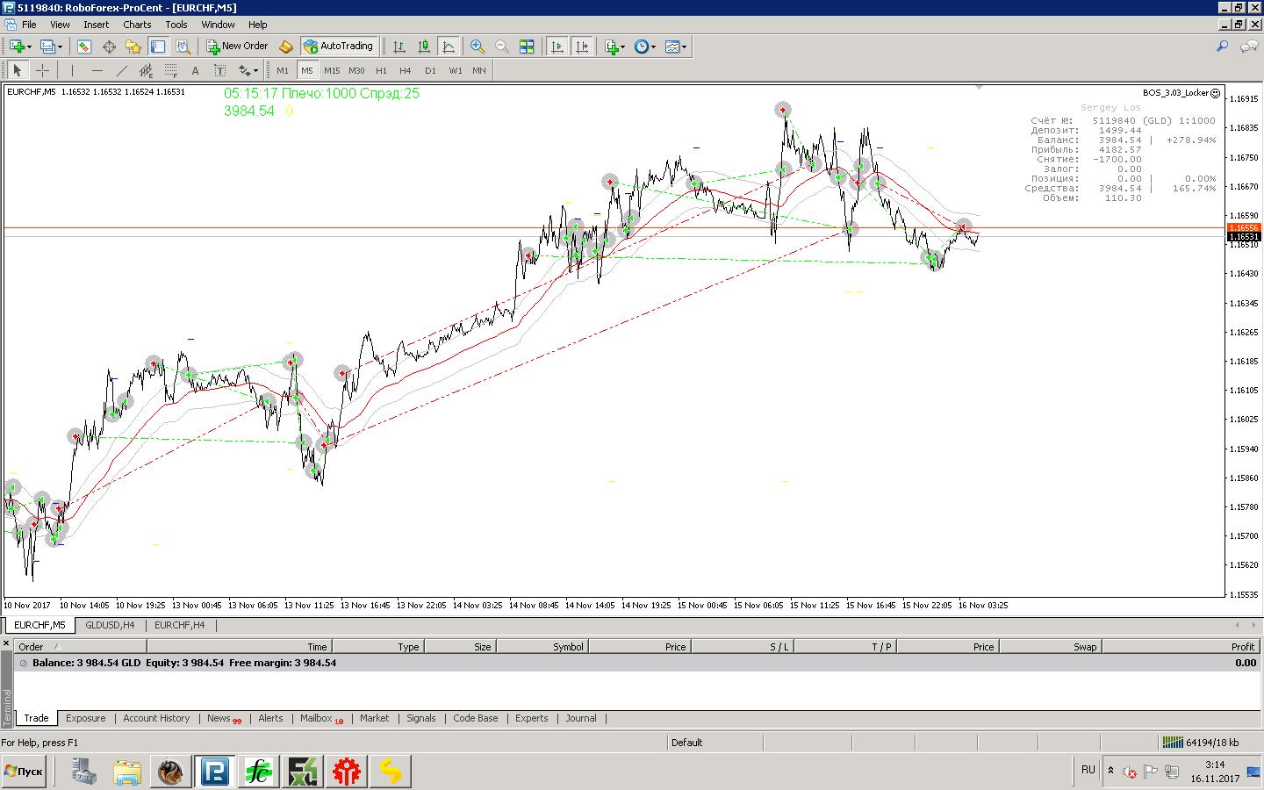Switch chart to candlesticks view
This screenshot has height=790, width=1264.
pos(424,47)
